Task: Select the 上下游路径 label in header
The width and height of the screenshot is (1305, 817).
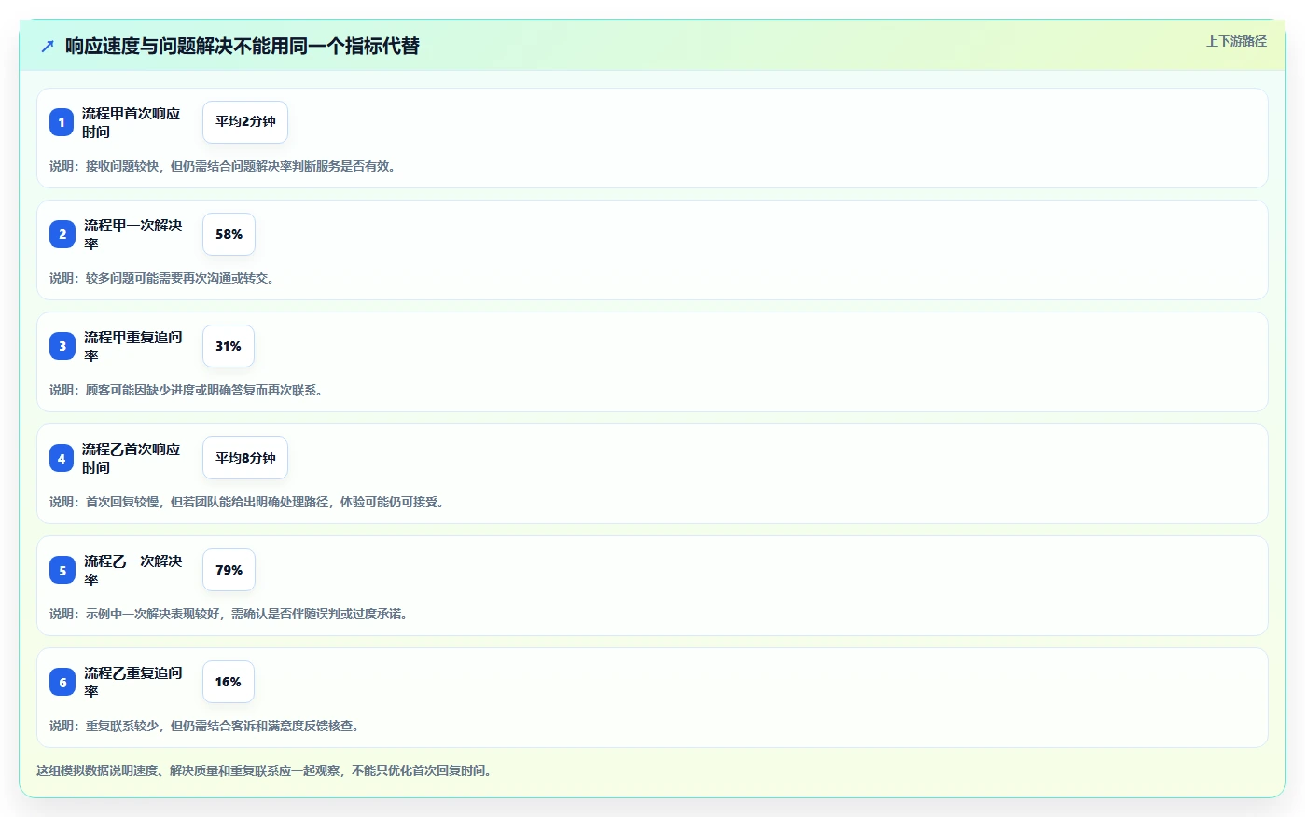Action: point(1236,41)
